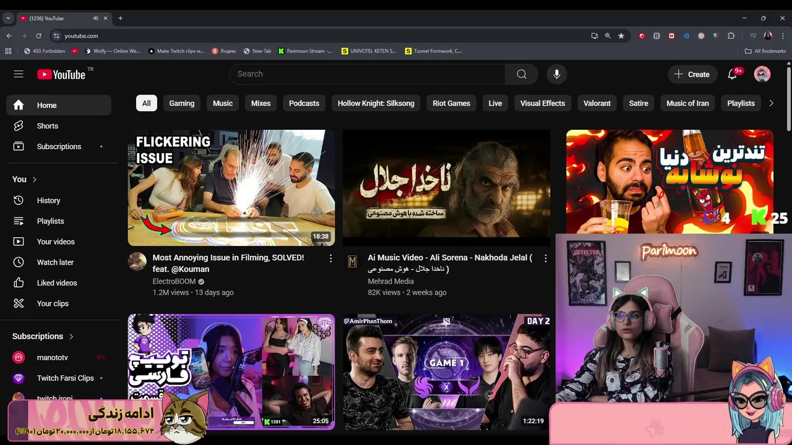Image resolution: width=792 pixels, height=445 pixels.
Task: Open the YouTube hamburger guide menu
Action: pyautogui.click(x=19, y=74)
